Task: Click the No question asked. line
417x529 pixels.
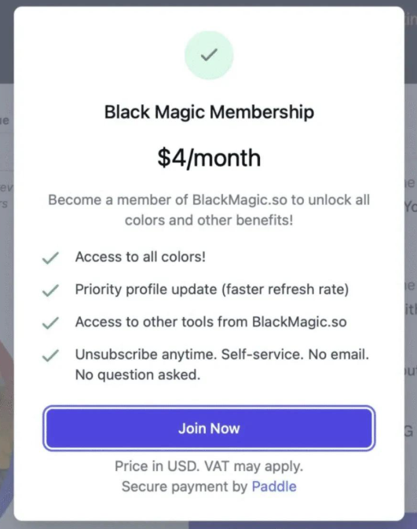Action: [x=137, y=375]
